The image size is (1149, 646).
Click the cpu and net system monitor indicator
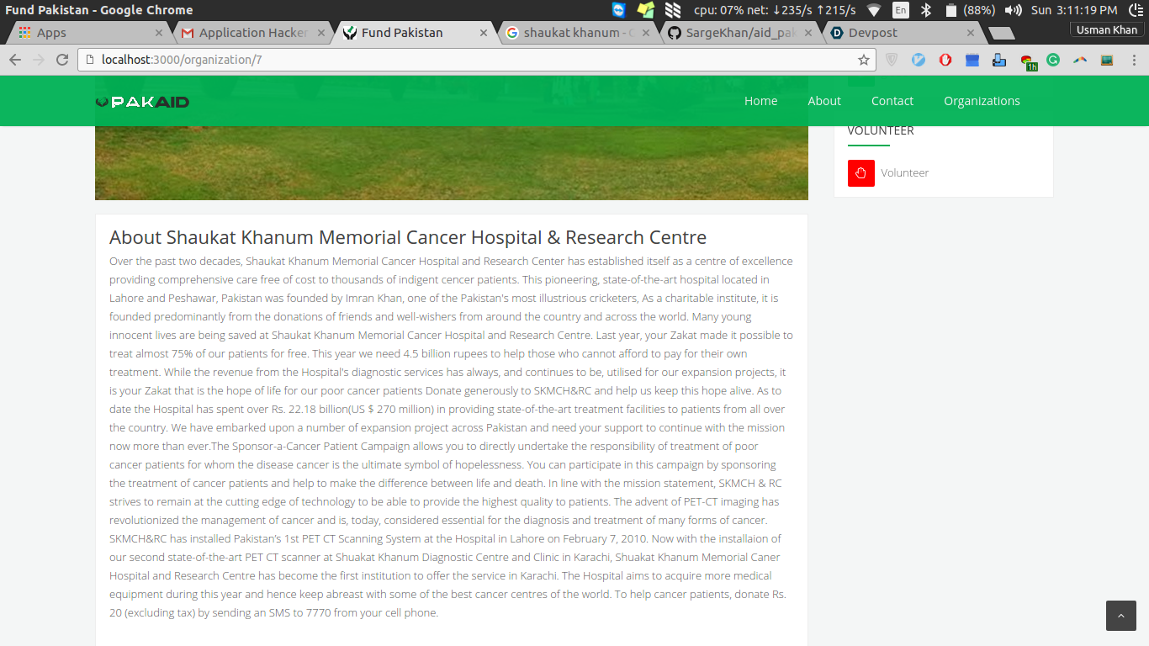[x=775, y=10]
